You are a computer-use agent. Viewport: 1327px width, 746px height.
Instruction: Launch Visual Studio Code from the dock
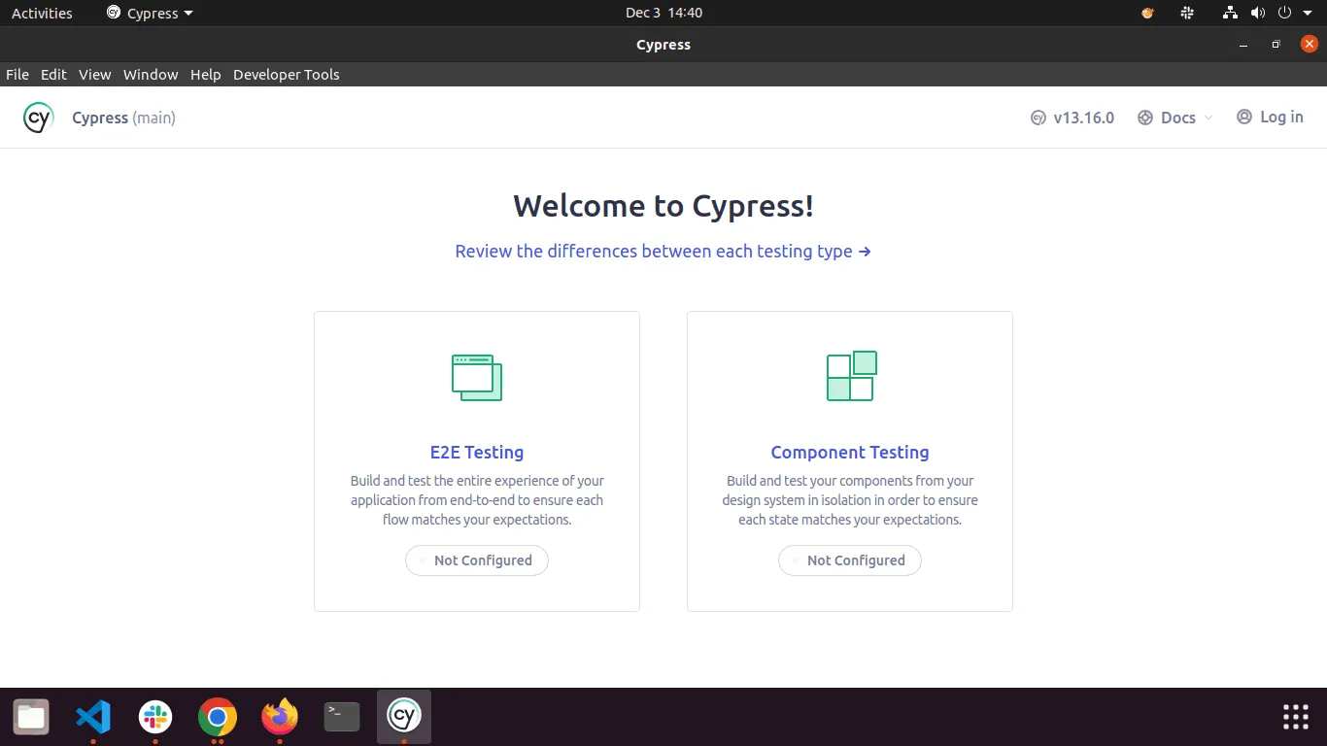click(x=93, y=717)
